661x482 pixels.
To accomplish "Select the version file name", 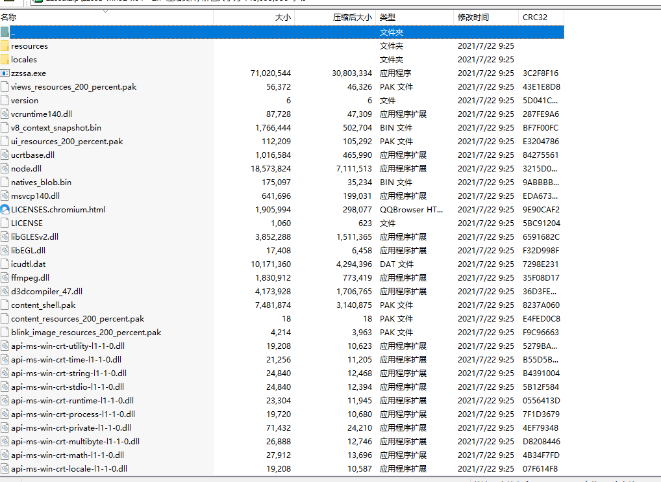I will click(x=25, y=101).
